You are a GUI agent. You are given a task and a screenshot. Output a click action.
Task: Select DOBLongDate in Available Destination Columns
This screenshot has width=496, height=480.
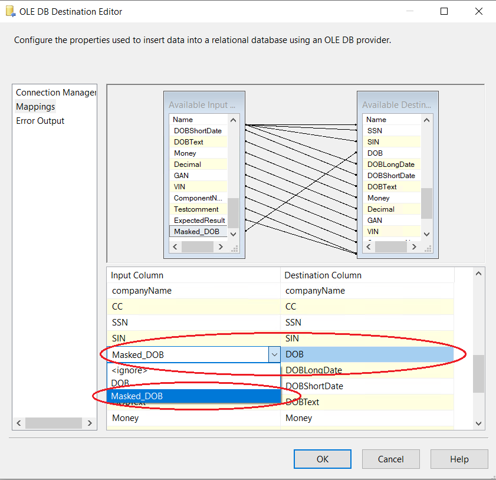pyautogui.click(x=390, y=165)
